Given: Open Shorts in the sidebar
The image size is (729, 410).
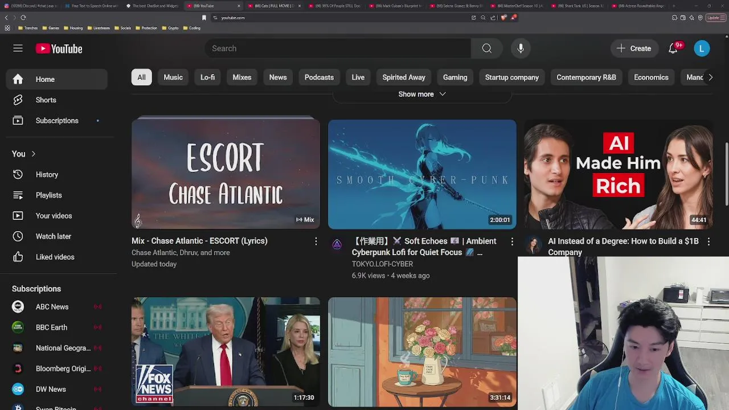Looking at the screenshot, I should tap(56, 100).
